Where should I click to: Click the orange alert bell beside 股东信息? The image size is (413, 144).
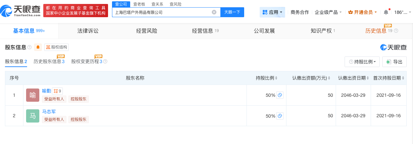(x=38, y=47)
